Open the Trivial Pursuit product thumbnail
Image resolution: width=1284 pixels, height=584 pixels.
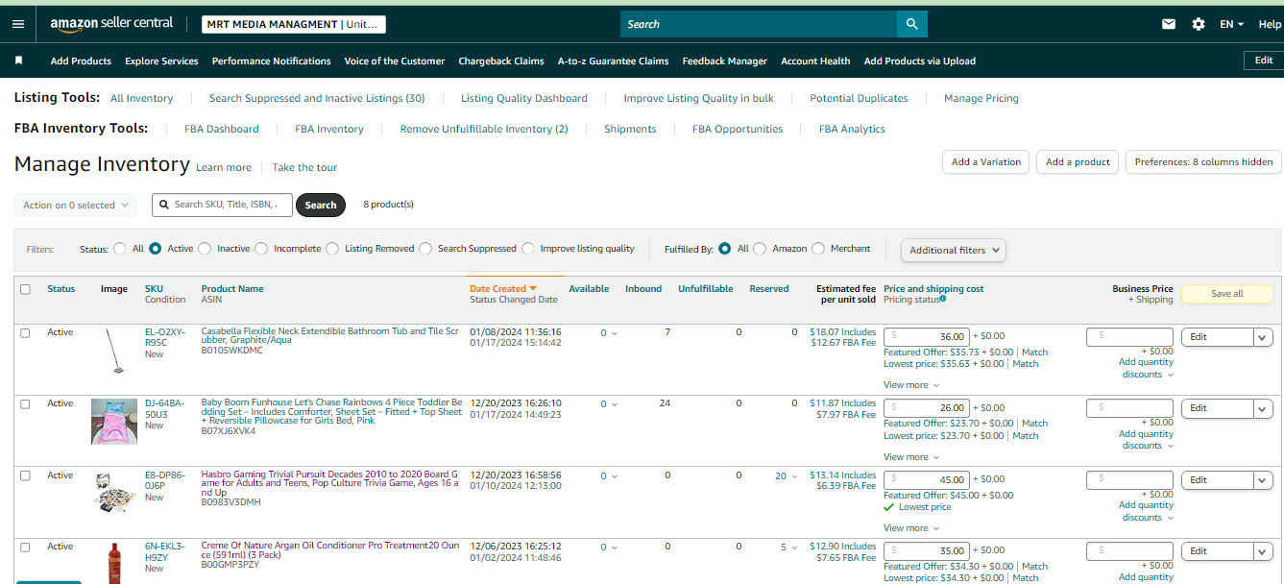tap(114, 493)
